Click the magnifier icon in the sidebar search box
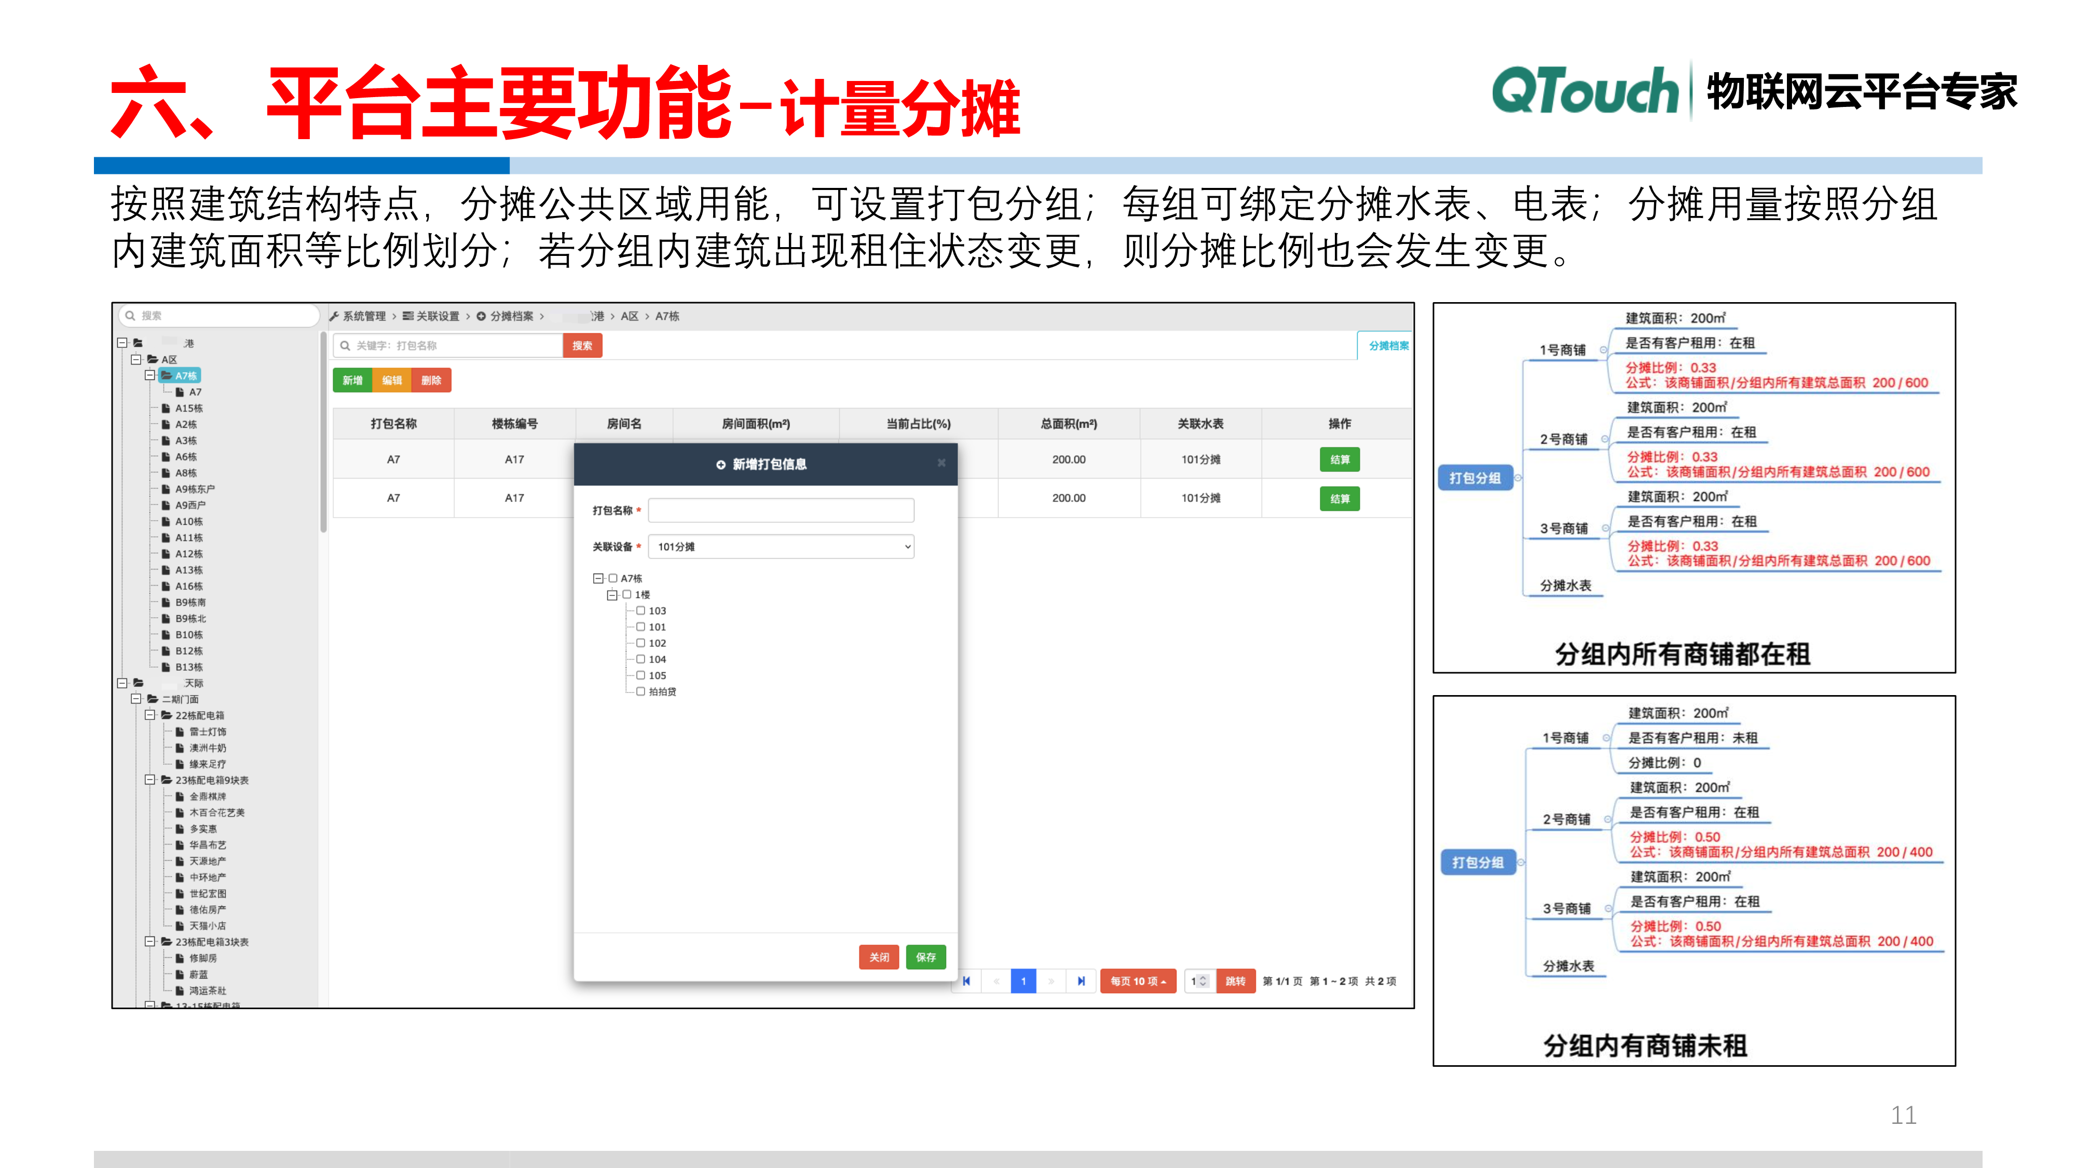 (x=129, y=316)
